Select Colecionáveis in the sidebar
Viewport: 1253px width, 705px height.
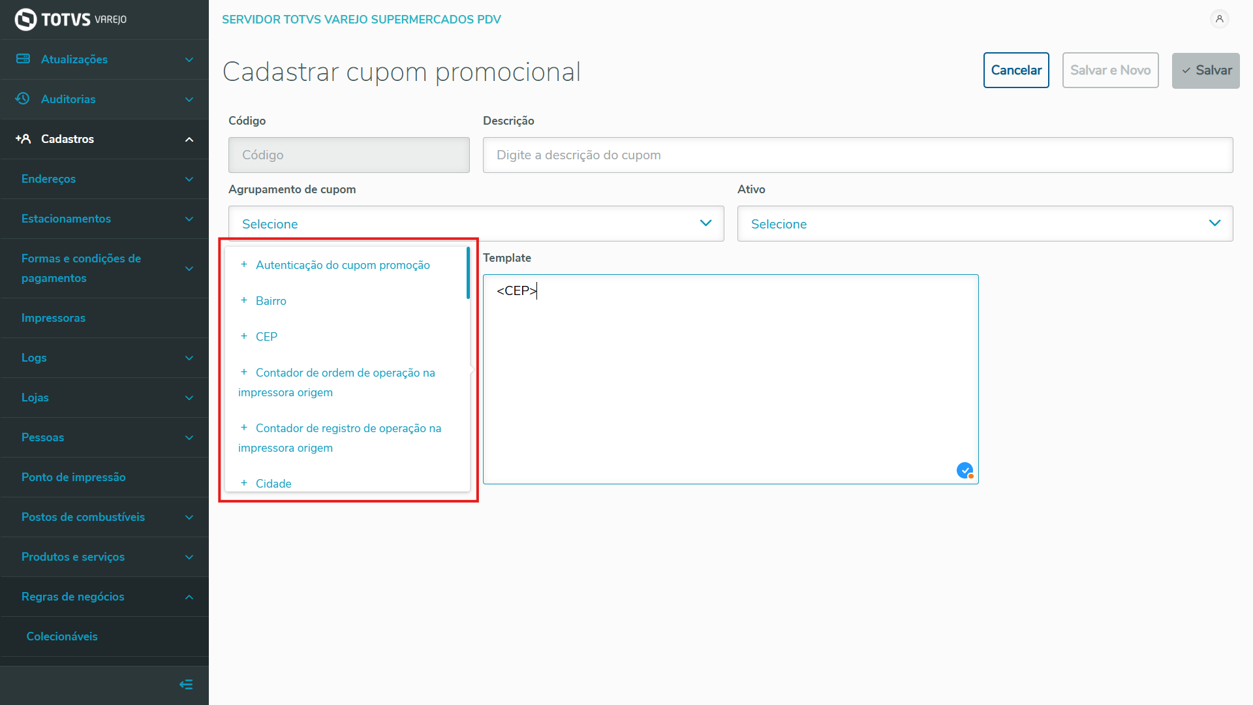point(62,636)
